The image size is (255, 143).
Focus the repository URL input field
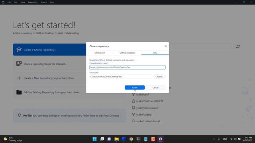tap(127, 67)
